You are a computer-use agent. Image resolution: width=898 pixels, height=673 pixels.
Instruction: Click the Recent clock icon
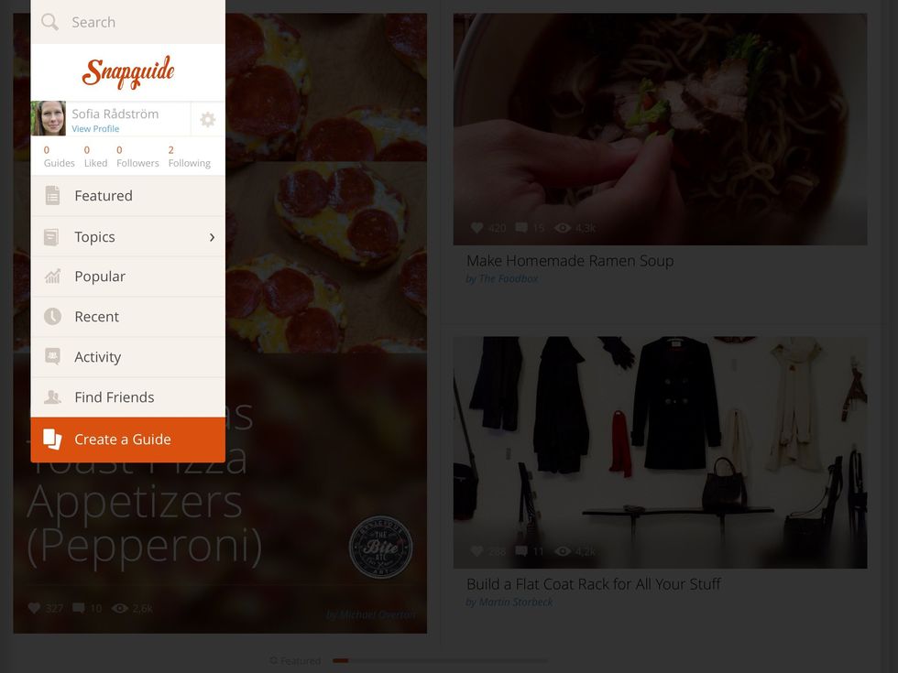(53, 317)
